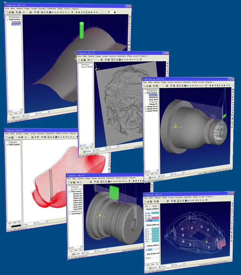Switch to XY view in new.usi toolbar
The width and height of the screenshot is (241, 275).
point(122,60)
